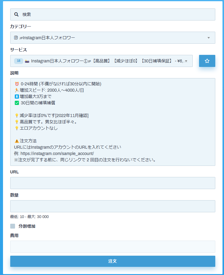The image size is (224, 275).
Task: Open the カテゴリー dropdown
Action: click(x=113, y=38)
